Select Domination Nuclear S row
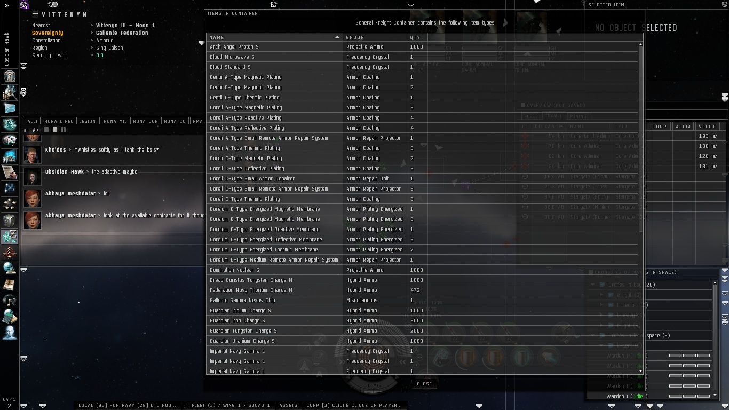This screenshot has width=729, height=410. [422, 270]
